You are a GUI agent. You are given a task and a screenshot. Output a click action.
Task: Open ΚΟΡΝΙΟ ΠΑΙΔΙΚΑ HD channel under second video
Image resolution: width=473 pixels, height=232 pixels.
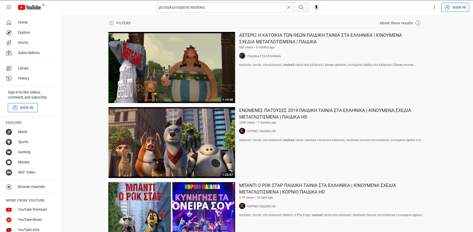(x=261, y=131)
